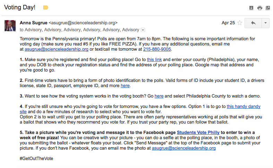Click the "Voting Day!" subject heading
The width and height of the screenshot is (273, 168).
click(x=19, y=7)
